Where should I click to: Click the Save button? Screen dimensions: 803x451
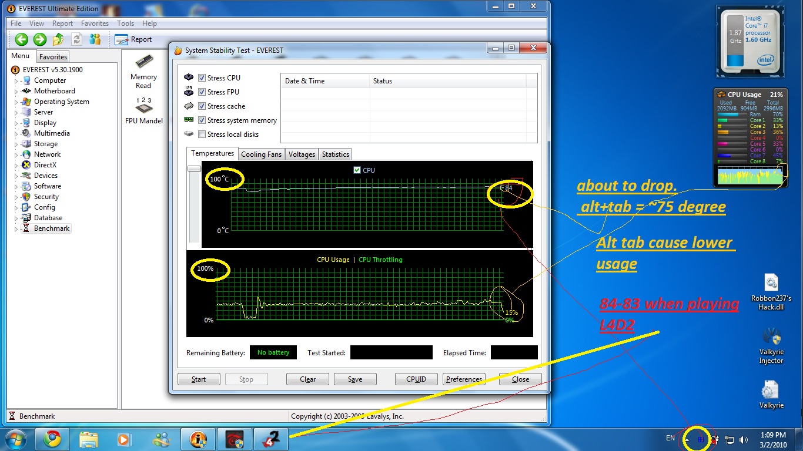pyautogui.click(x=355, y=379)
